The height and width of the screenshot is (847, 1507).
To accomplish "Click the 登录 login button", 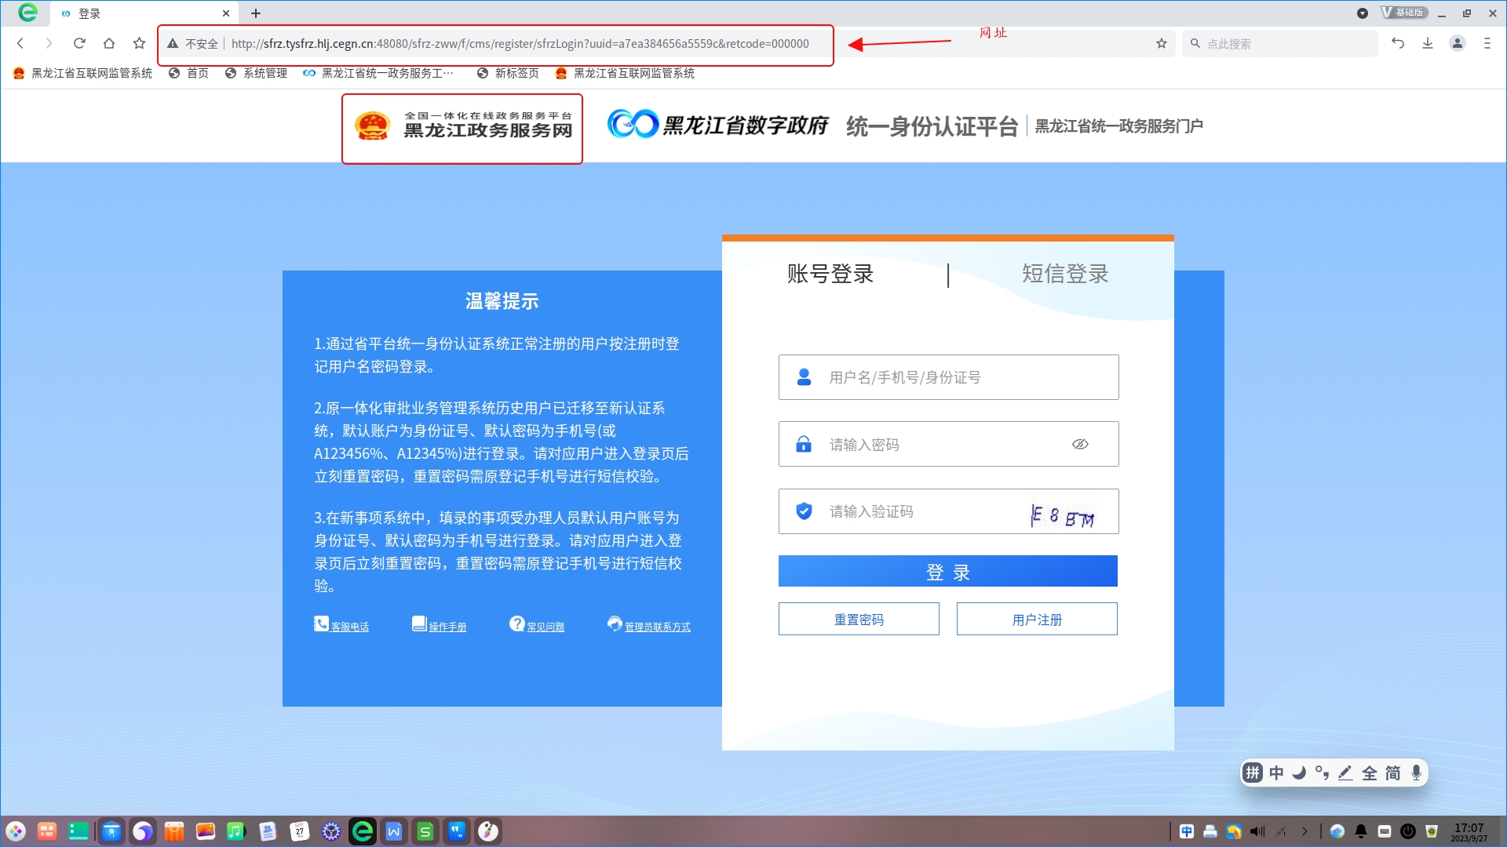I will point(947,571).
